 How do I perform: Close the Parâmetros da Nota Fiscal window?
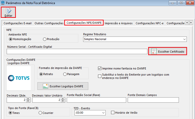pos(190,3)
